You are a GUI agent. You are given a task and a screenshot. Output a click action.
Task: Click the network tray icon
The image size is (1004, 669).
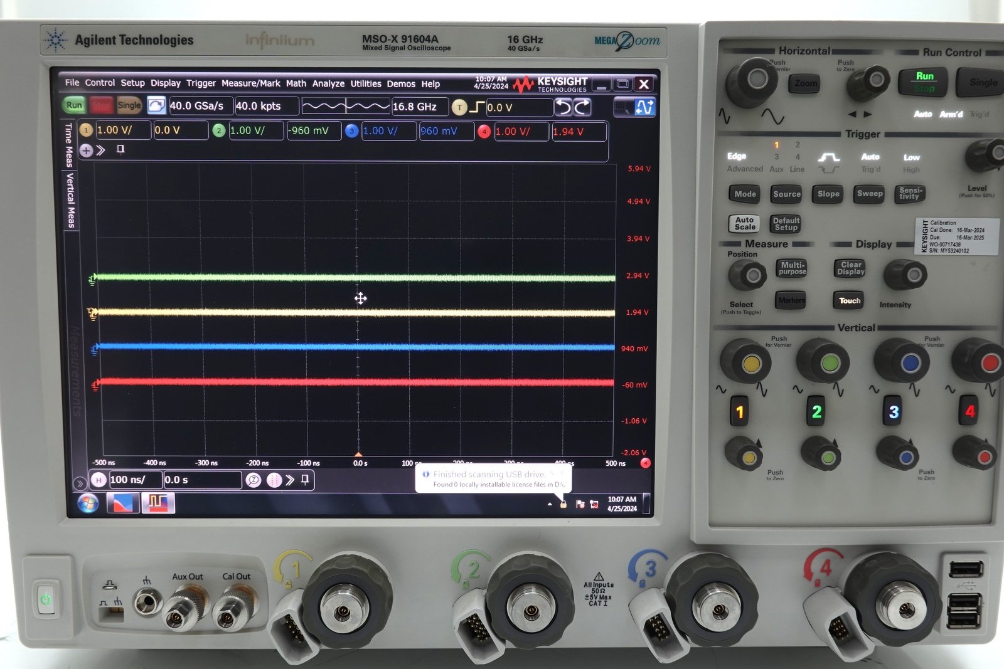coord(594,504)
